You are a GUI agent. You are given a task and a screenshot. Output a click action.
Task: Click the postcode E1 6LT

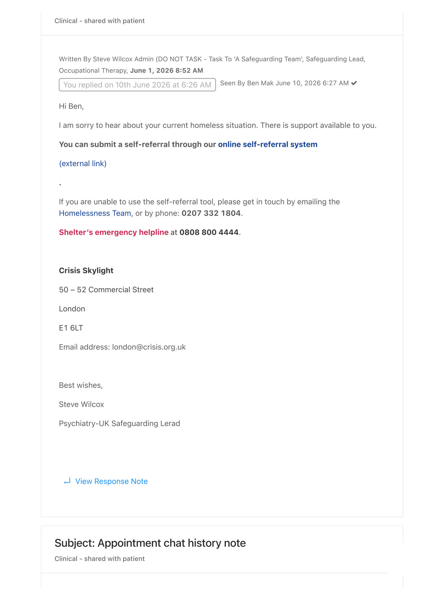pyautogui.click(x=71, y=328)
